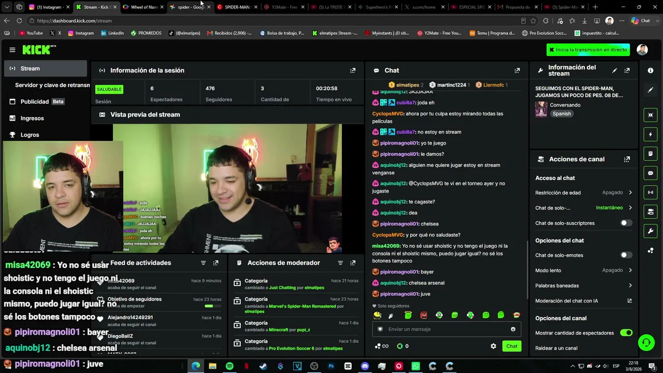The height and width of the screenshot is (373, 663).
Task: Pop out the Información de la sesión panel
Action: pyautogui.click(x=353, y=70)
